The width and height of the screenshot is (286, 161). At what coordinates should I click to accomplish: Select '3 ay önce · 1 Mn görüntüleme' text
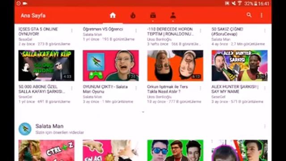[x=108, y=102]
